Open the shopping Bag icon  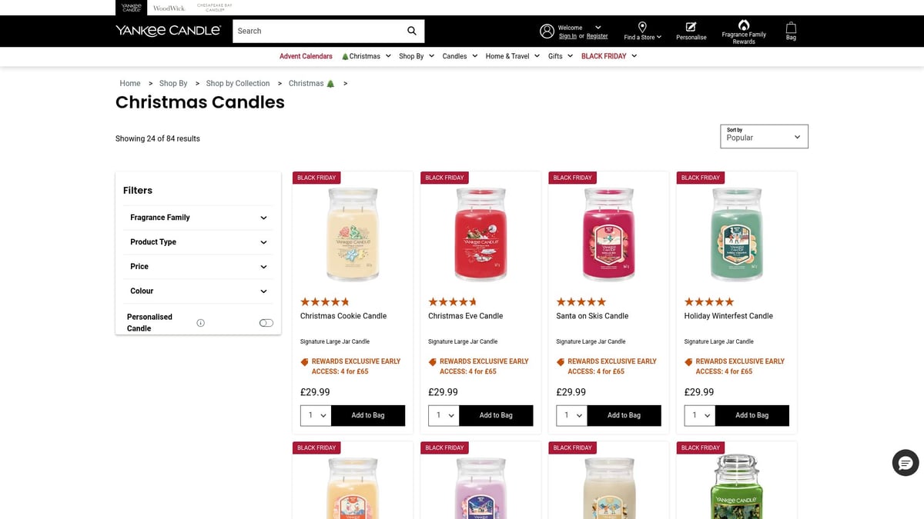tap(791, 28)
